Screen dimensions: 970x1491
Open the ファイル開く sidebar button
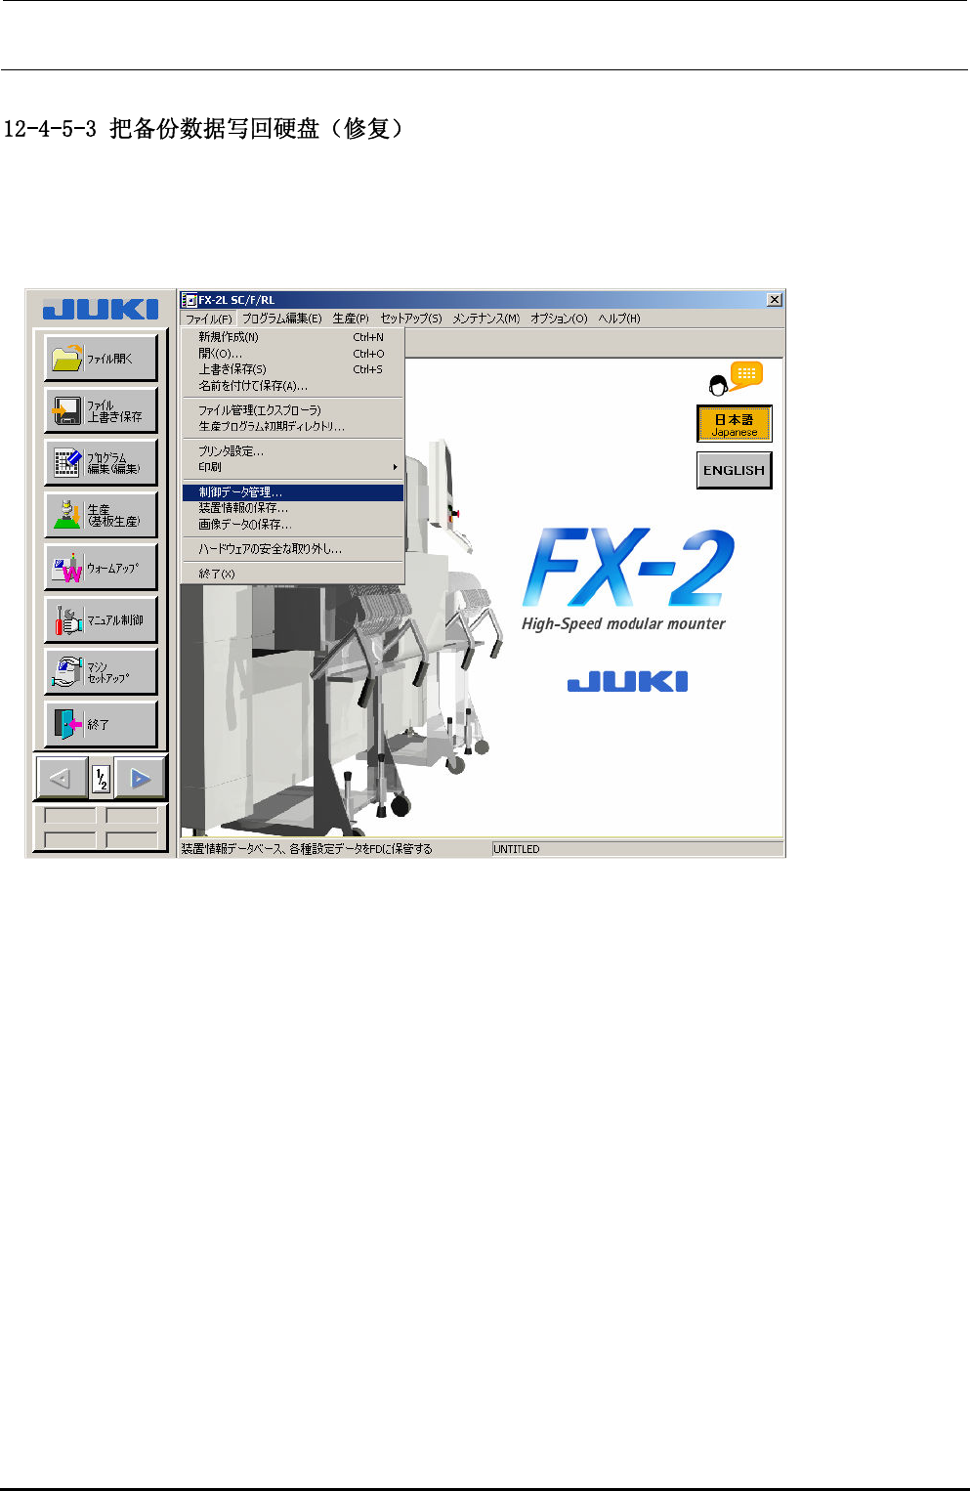pyautogui.click(x=101, y=358)
